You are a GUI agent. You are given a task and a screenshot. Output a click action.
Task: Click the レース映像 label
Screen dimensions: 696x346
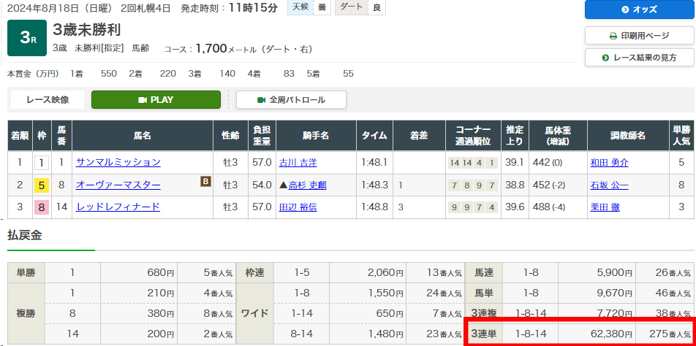pyautogui.click(x=48, y=100)
